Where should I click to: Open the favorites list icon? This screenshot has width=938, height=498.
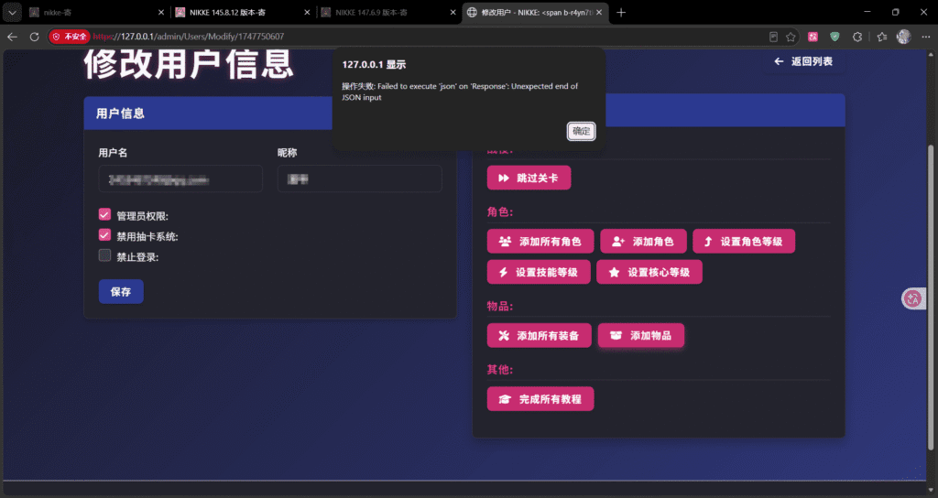coord(882,37)
